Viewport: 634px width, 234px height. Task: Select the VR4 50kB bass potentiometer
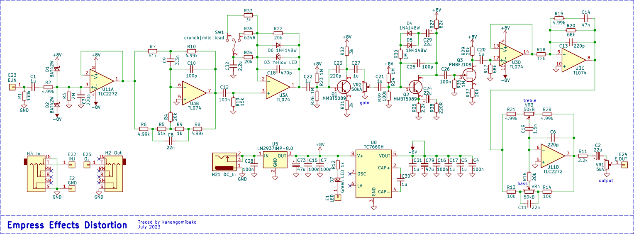tap(529, 192)
